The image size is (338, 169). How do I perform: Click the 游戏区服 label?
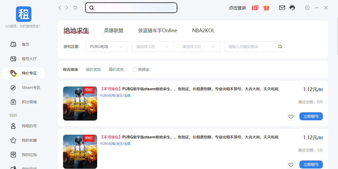71,47
